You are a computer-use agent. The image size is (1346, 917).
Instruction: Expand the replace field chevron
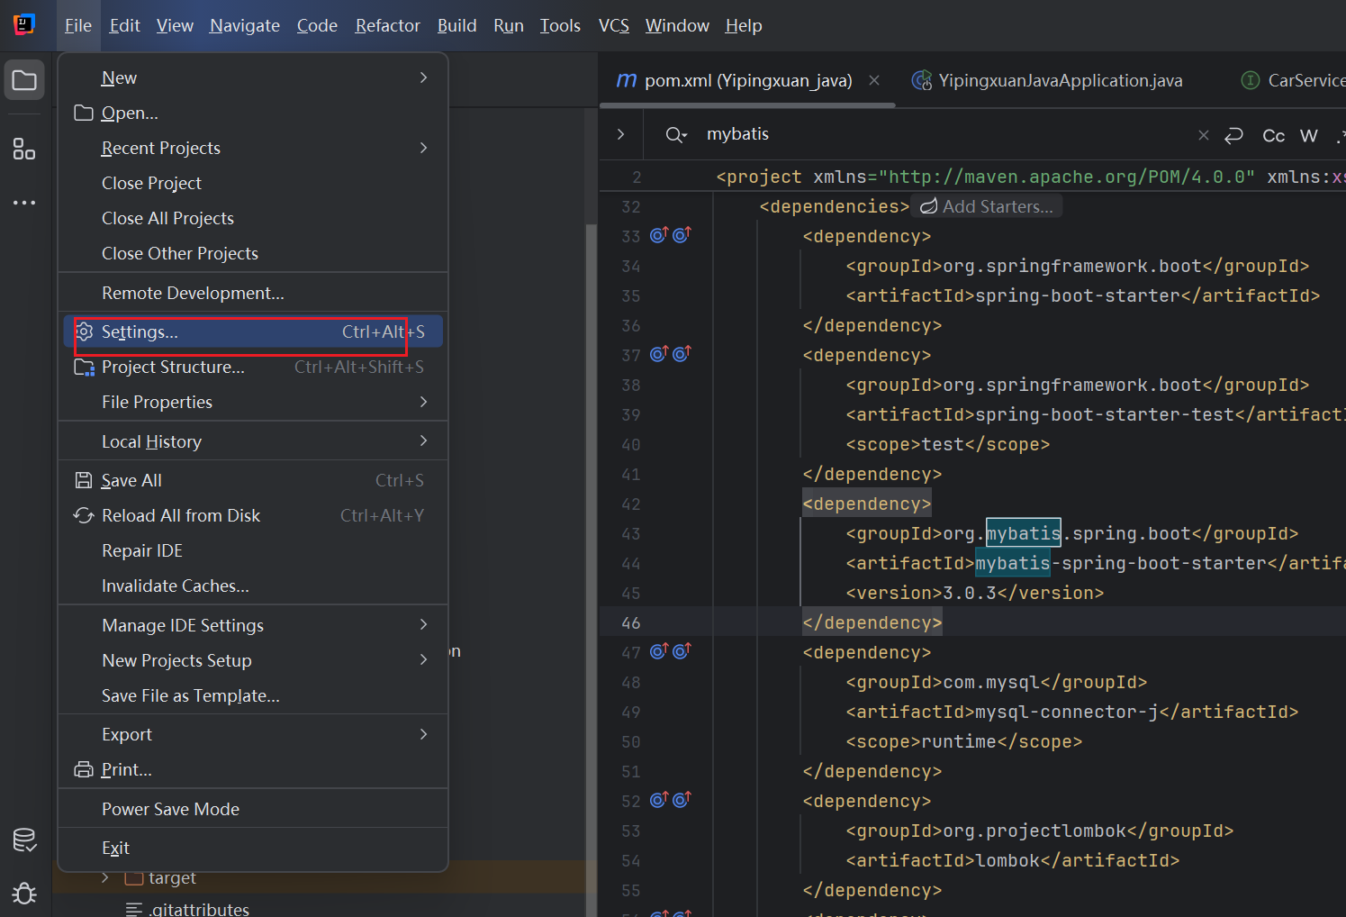point(620,134)
